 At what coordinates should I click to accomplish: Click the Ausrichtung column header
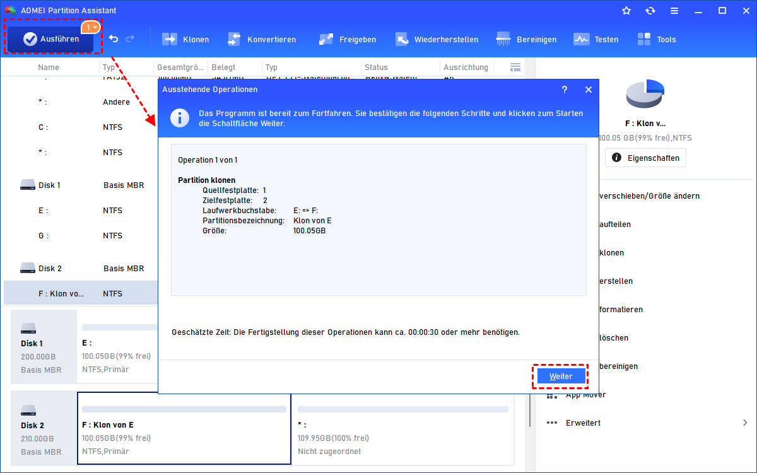tap(466, 67)
